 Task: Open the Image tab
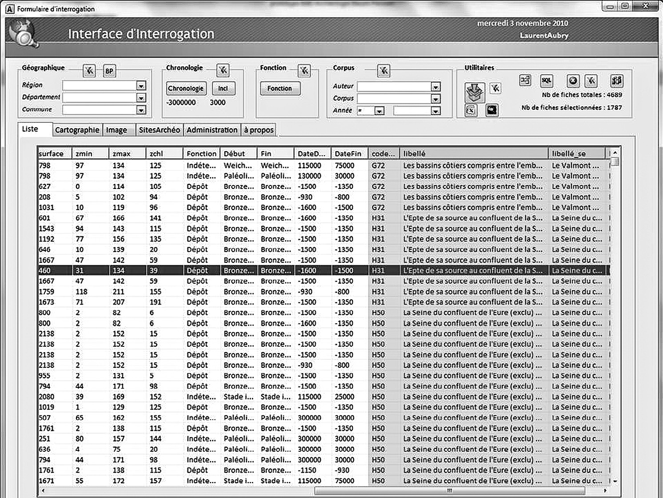pyautogui.click(x=118, y=130)
